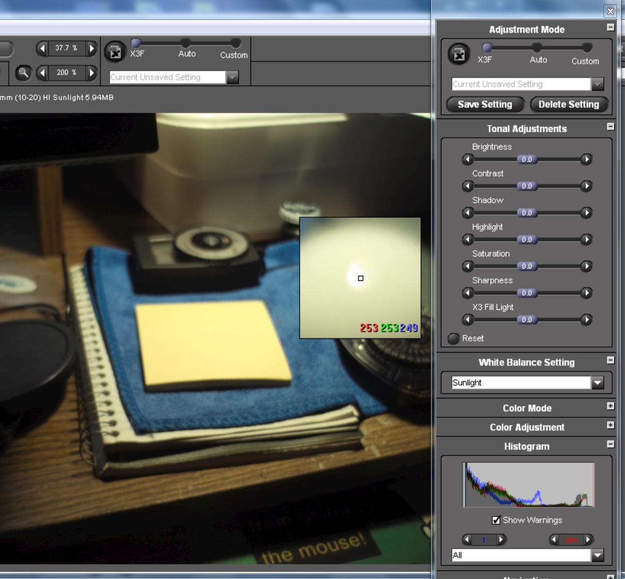The image size is (625, 579).
Task: Click the X3 Fill Light slider handle
Action: (527, 320)
